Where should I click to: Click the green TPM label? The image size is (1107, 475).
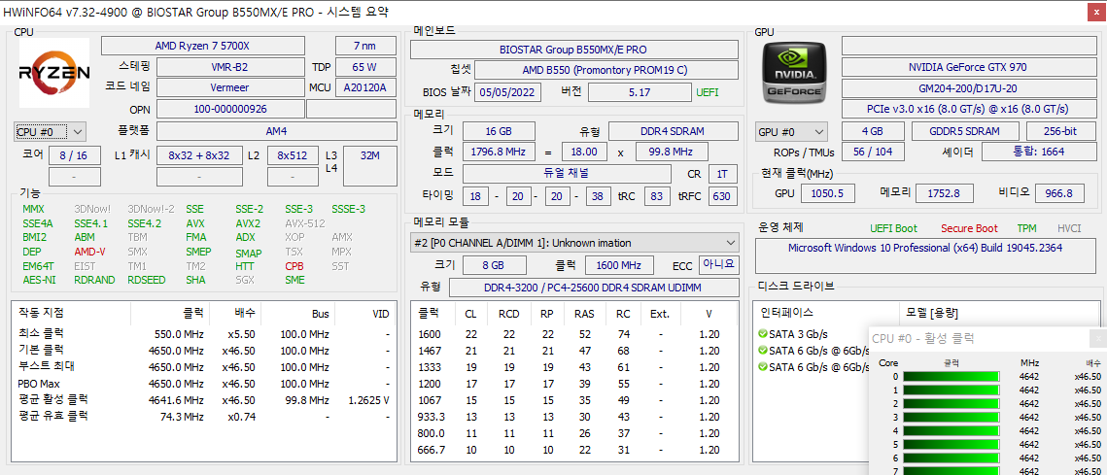pyautogui.click(x=1026, y=228)
